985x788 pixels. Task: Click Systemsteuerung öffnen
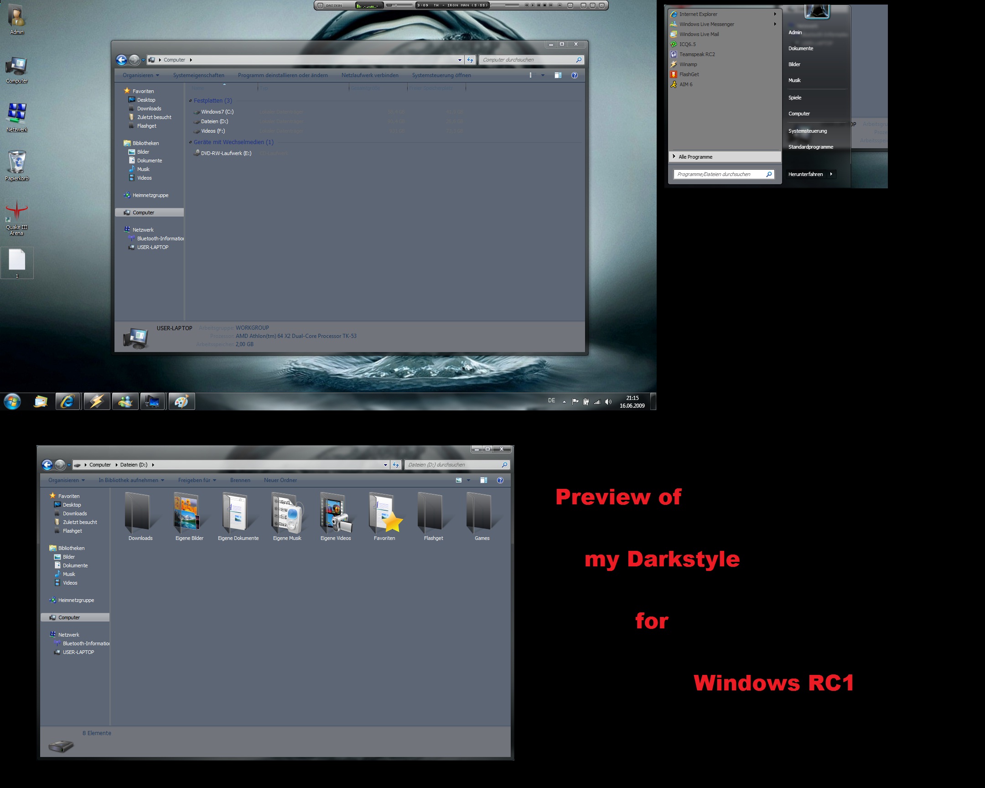pos(441,75)
